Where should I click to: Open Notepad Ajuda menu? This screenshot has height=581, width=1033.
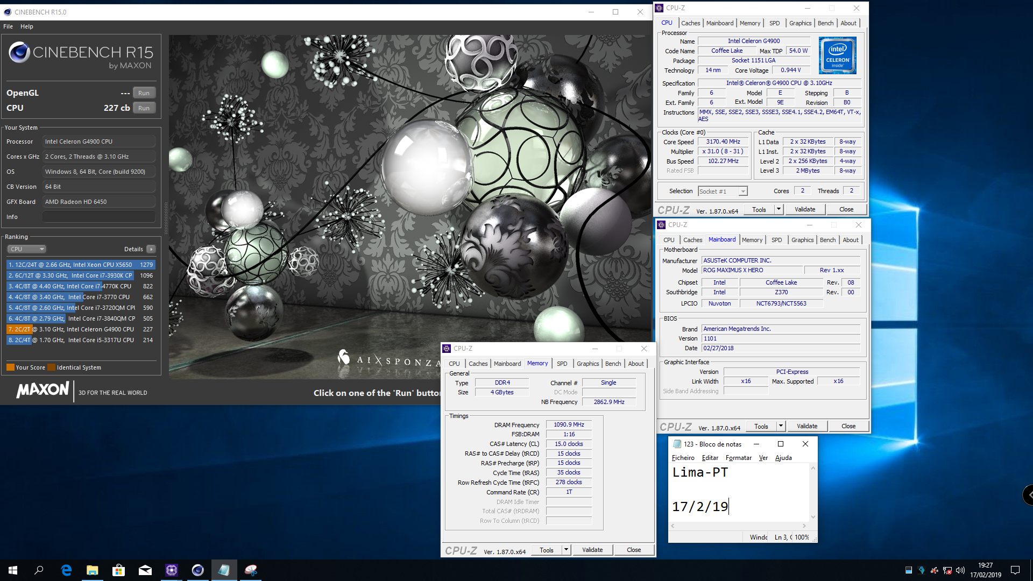(783, 458)
